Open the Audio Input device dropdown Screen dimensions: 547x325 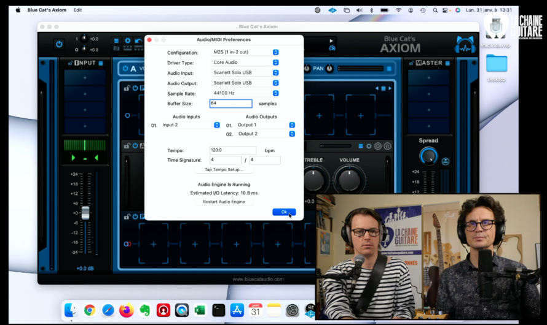tap(246, 73)
